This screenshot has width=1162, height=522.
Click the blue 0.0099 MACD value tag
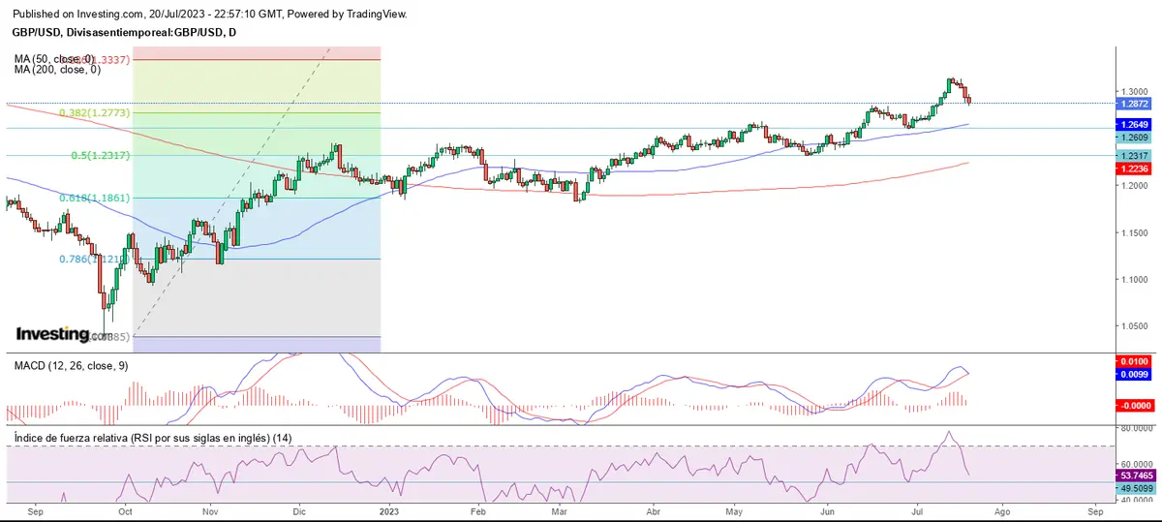point(1134,373)
